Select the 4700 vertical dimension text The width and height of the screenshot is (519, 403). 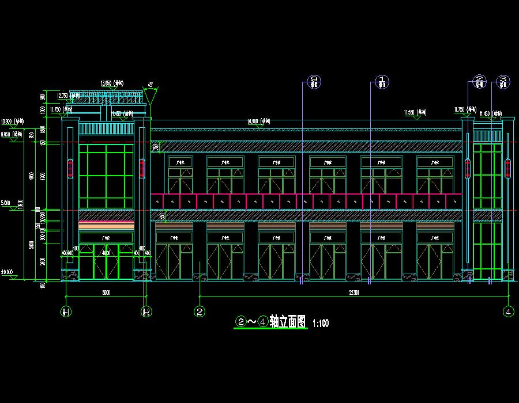pyautogui.click(x=42, y=176)
